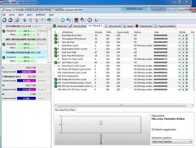Click the C: drive free space bar
The height and width of the screenshot is (148, 196).
[x=26, y=72]
